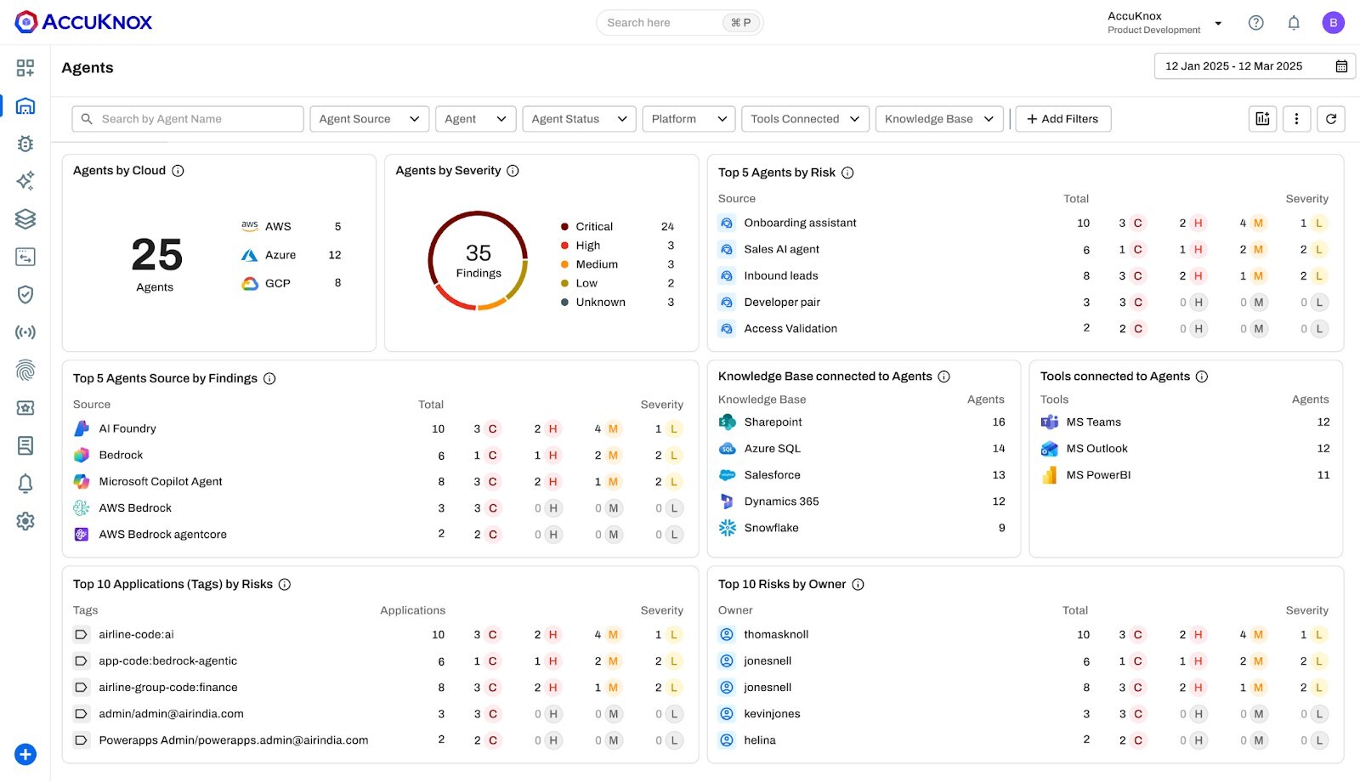Click the refresh icon beside filters
1360x782 pixels.
1331,119
